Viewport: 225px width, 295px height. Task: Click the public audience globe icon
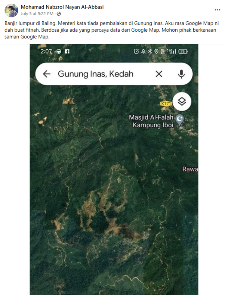(x=59, y=14)
